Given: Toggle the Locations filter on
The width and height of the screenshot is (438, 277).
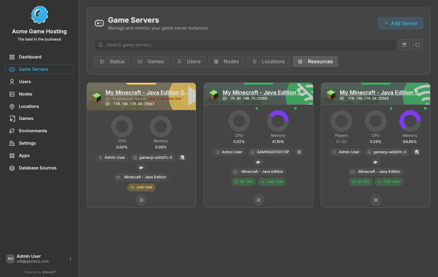Looking at the screenshot, I should (x=268, y=61).
